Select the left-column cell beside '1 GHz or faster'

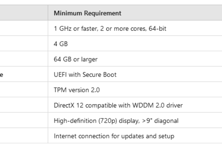pyautogui.click(x=24, y=28)
